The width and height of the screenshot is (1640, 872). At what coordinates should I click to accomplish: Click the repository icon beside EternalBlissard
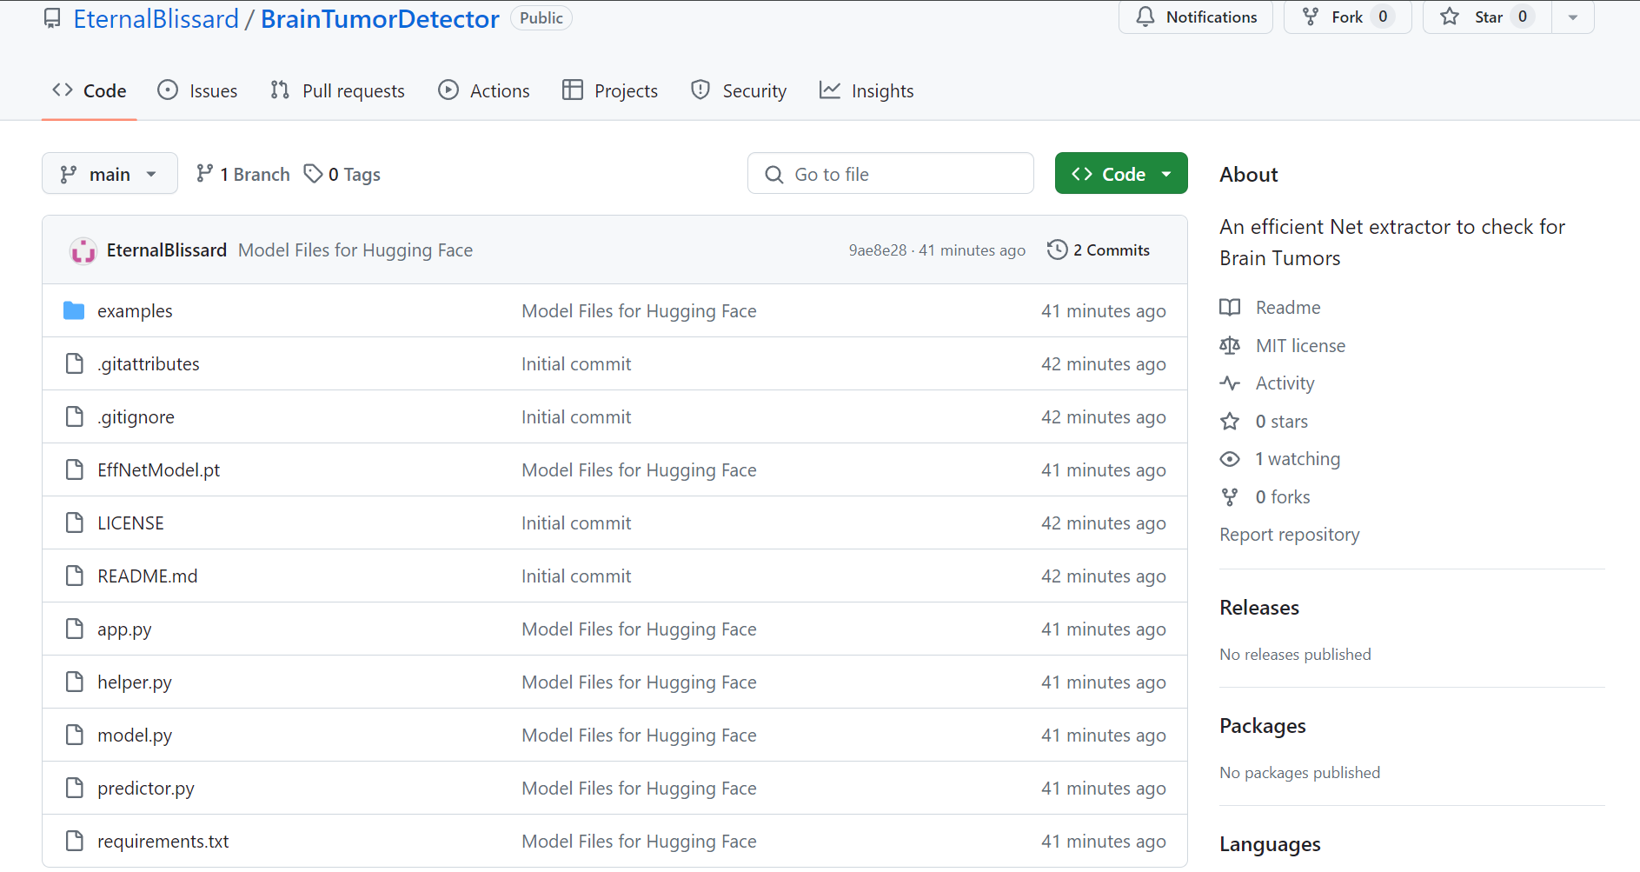(x=53, y=18)
